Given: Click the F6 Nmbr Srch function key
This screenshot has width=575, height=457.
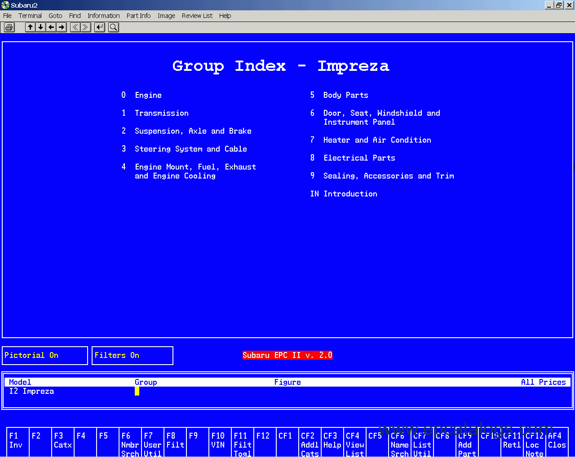Looking at the screenshot, I should point(130,443).
